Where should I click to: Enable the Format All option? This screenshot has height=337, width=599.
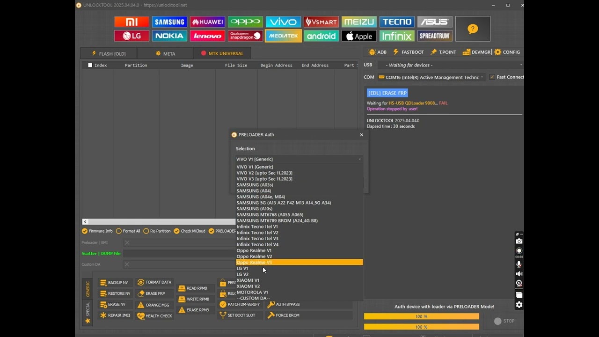(119, 231)
